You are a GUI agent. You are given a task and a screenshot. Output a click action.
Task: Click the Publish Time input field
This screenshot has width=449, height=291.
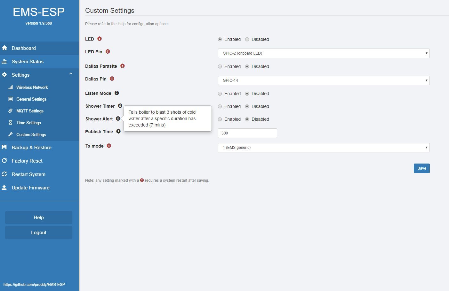(x=247, y=133)
